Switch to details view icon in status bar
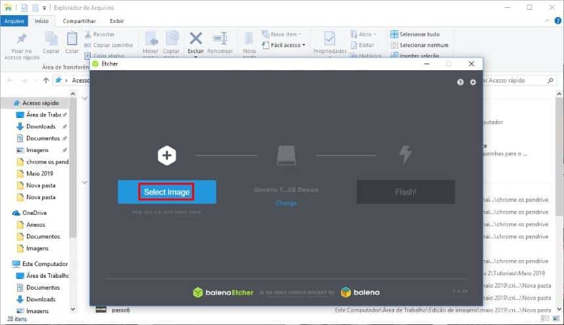Viewport: 564px width, 325px height. click(545, 318)
